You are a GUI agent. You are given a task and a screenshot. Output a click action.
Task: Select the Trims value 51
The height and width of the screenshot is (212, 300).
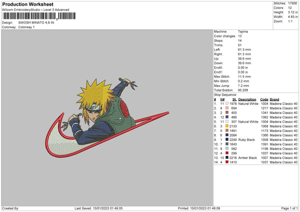(239, 45)
